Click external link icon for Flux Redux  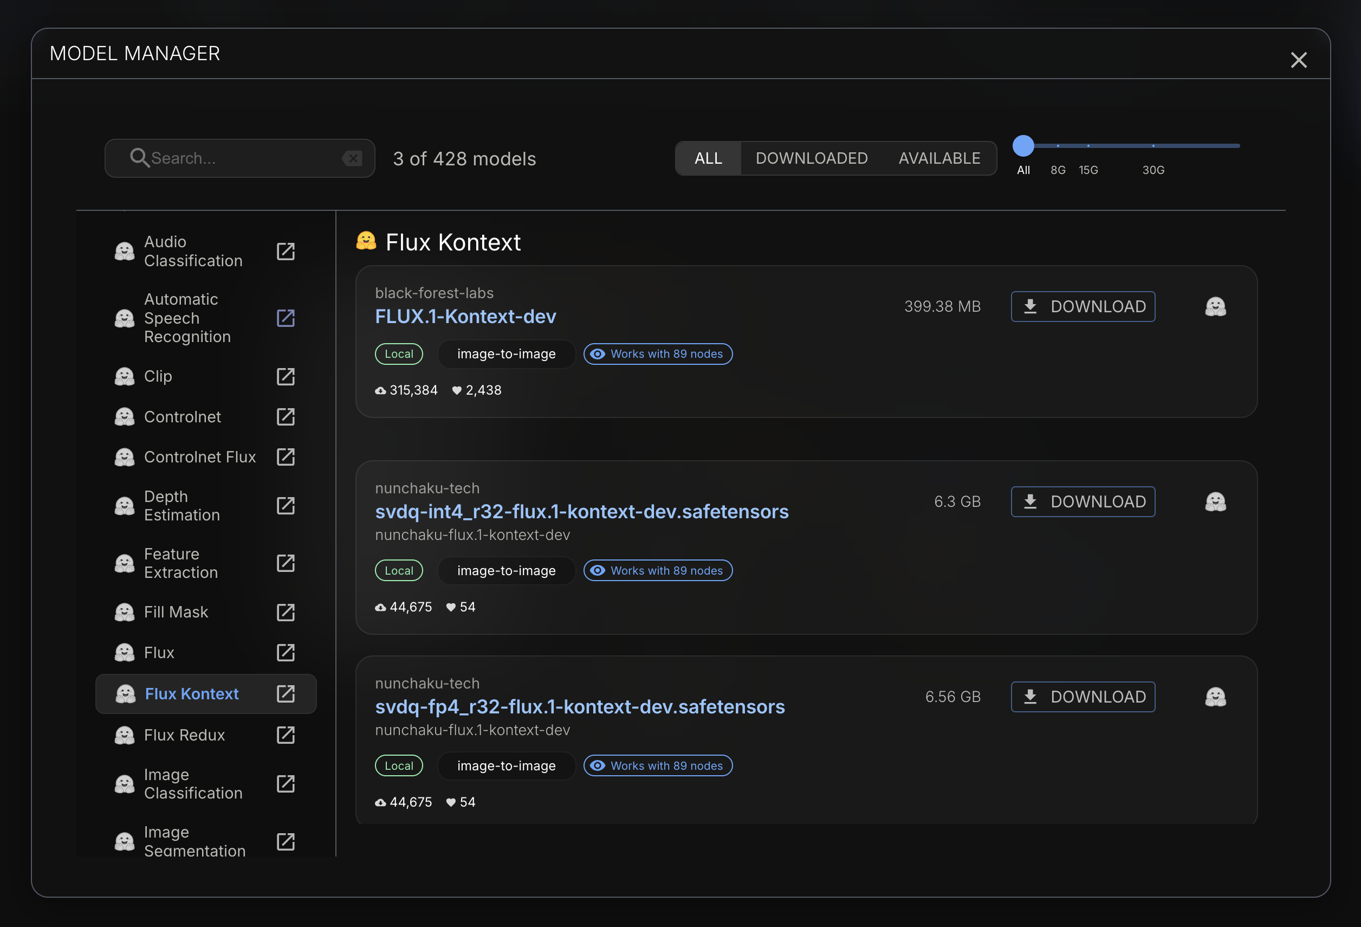285,735
